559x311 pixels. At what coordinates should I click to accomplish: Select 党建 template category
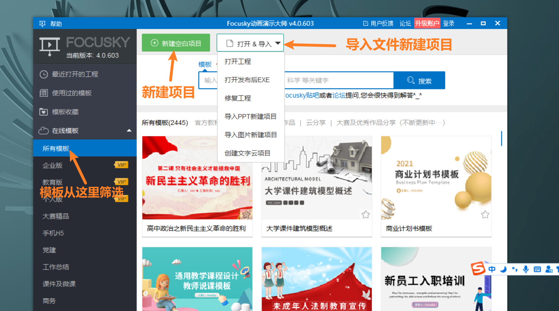click(x=49, y=250)
